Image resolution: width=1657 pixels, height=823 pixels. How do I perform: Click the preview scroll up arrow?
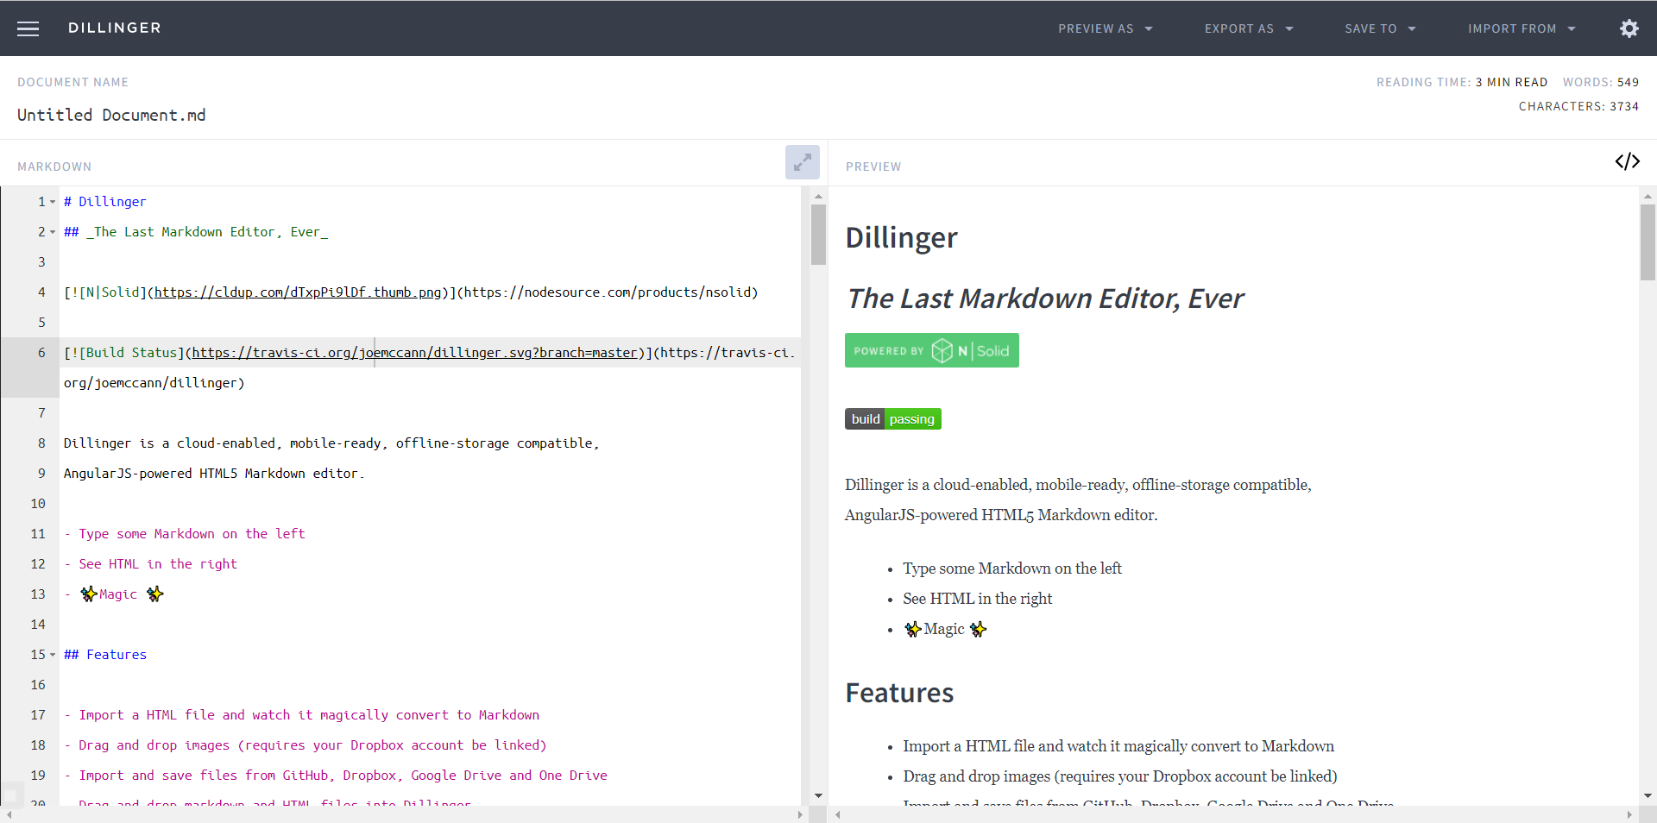(1648, 196)
